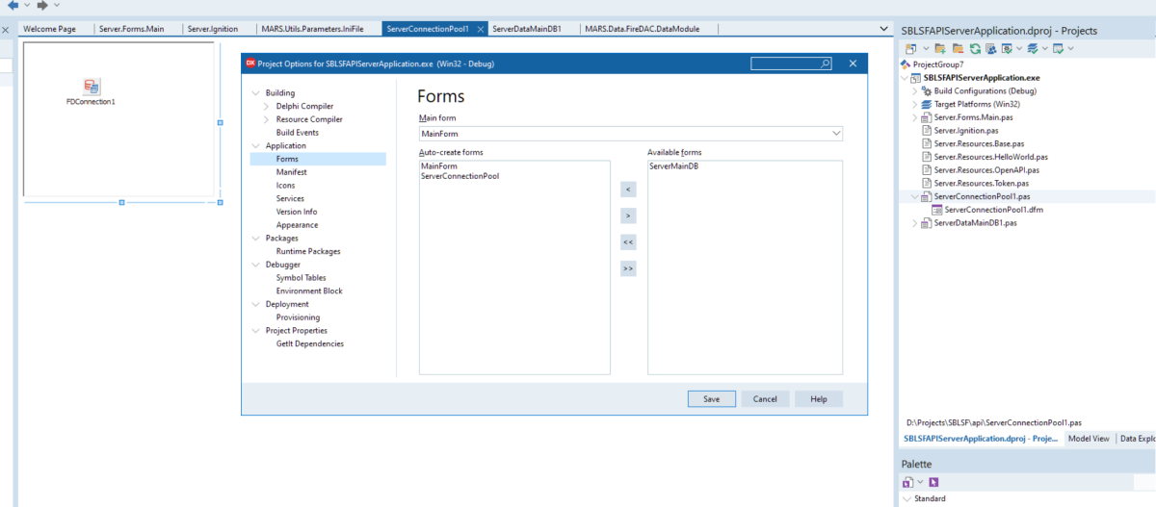1156x507 pixels.
Task: Close the Project Options dialog
Action: point(853,63)
